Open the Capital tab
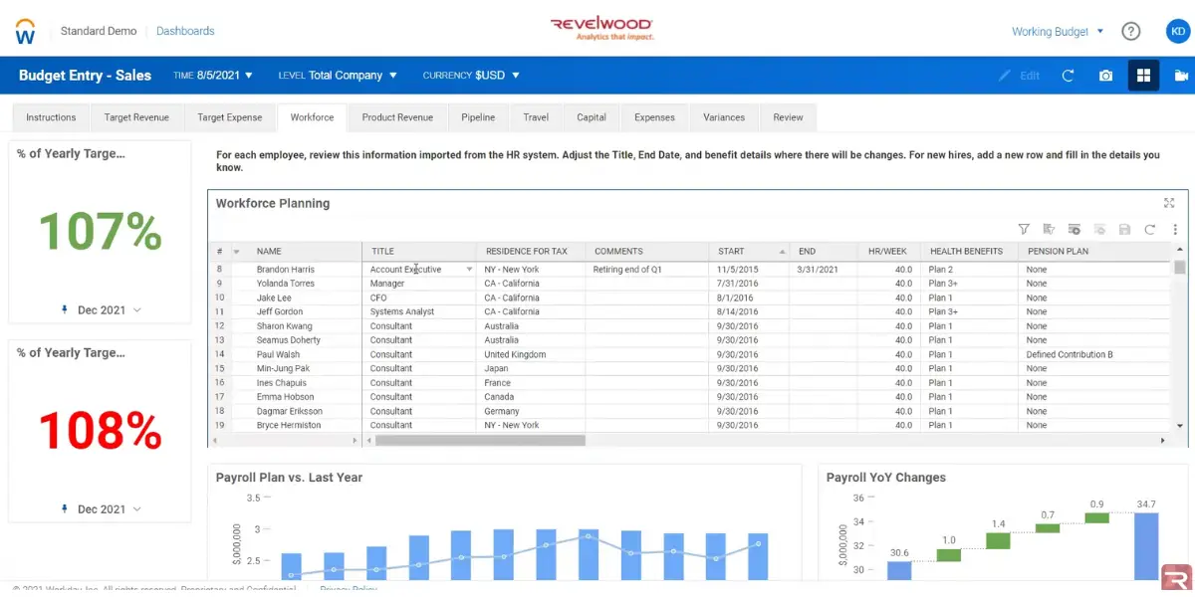This screenshot has height=597, width=1195. pos(592,117)
